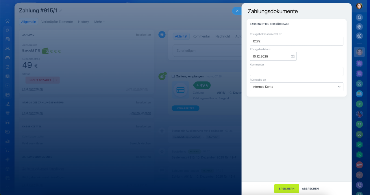The image size is (370, 195).
Task: Select the Aktivität timeline tab
Action: click(x=181, y=36)
